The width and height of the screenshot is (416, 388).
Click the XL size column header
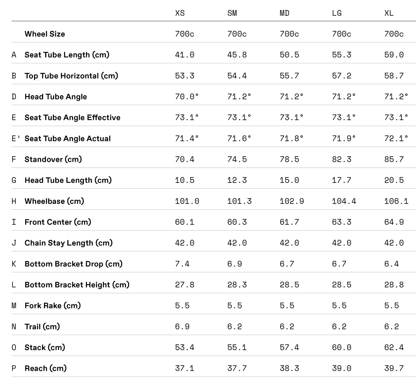point(389,13)
